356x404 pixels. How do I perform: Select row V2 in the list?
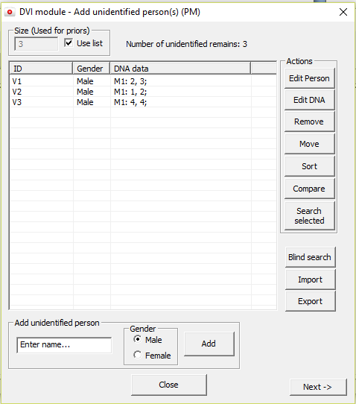pos(143,92)
